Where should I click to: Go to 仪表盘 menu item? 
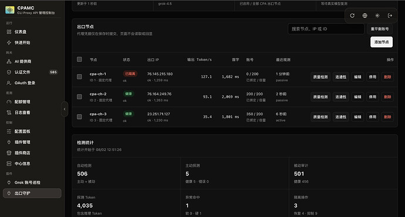point(32,32)
